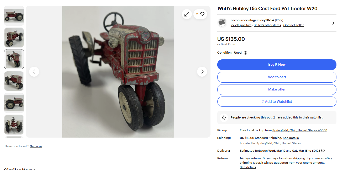Screen dimensions: 348x170
Task: Add the tractor to cart
Action: tap(277, 77)
